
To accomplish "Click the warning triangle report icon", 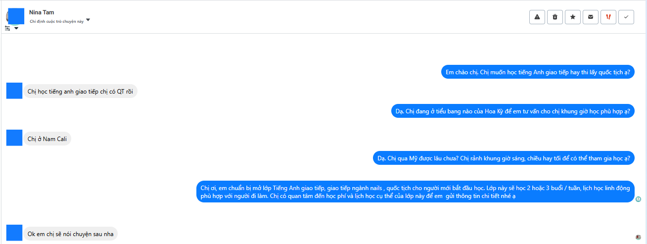I will pos(537,17).
